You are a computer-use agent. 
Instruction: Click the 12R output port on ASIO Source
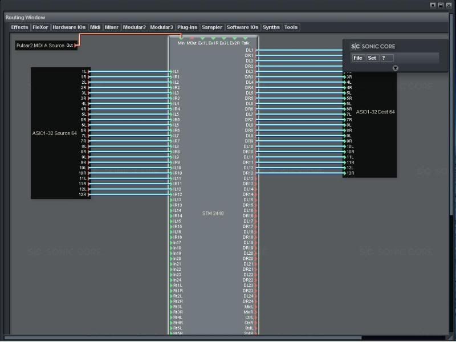[89, 194]
